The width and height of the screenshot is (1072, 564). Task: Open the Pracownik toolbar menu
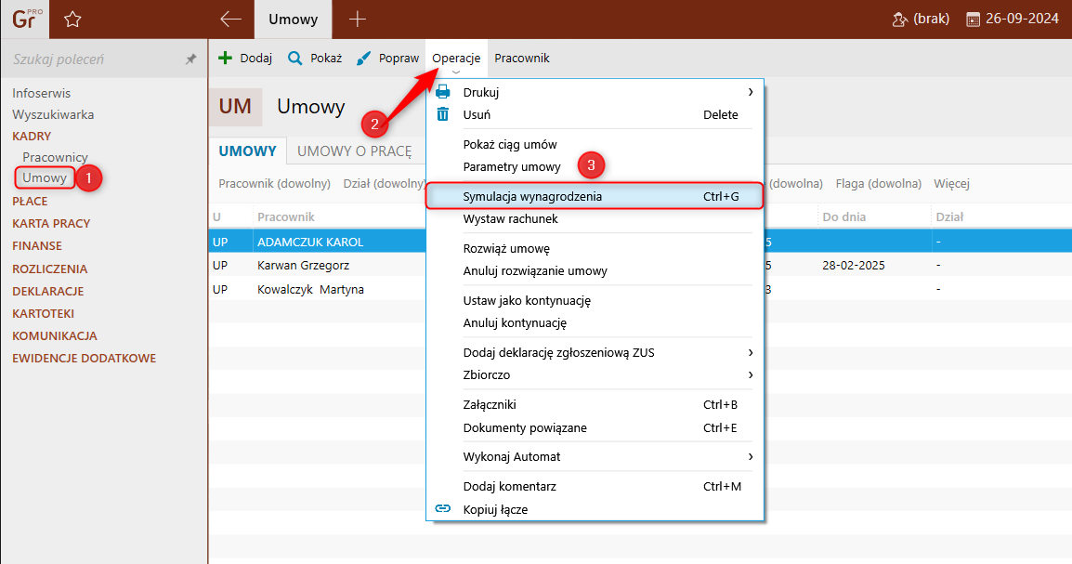click(x=522, y=59)
